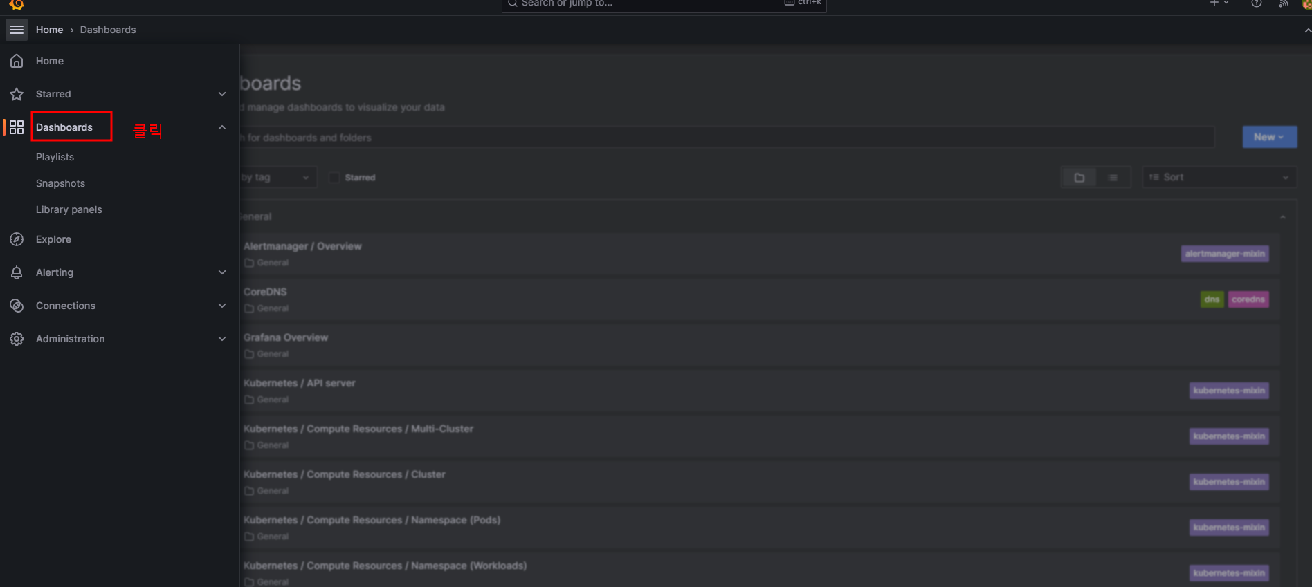Open Kubernetes / Compute Resources / Namespace (Workloads)
Screen dimensions: 1312x587
[385, 566]
